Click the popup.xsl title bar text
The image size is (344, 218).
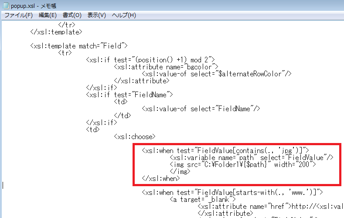34,6
